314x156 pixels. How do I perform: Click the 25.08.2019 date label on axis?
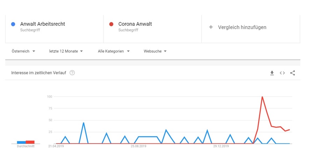(x=138, y=146)
